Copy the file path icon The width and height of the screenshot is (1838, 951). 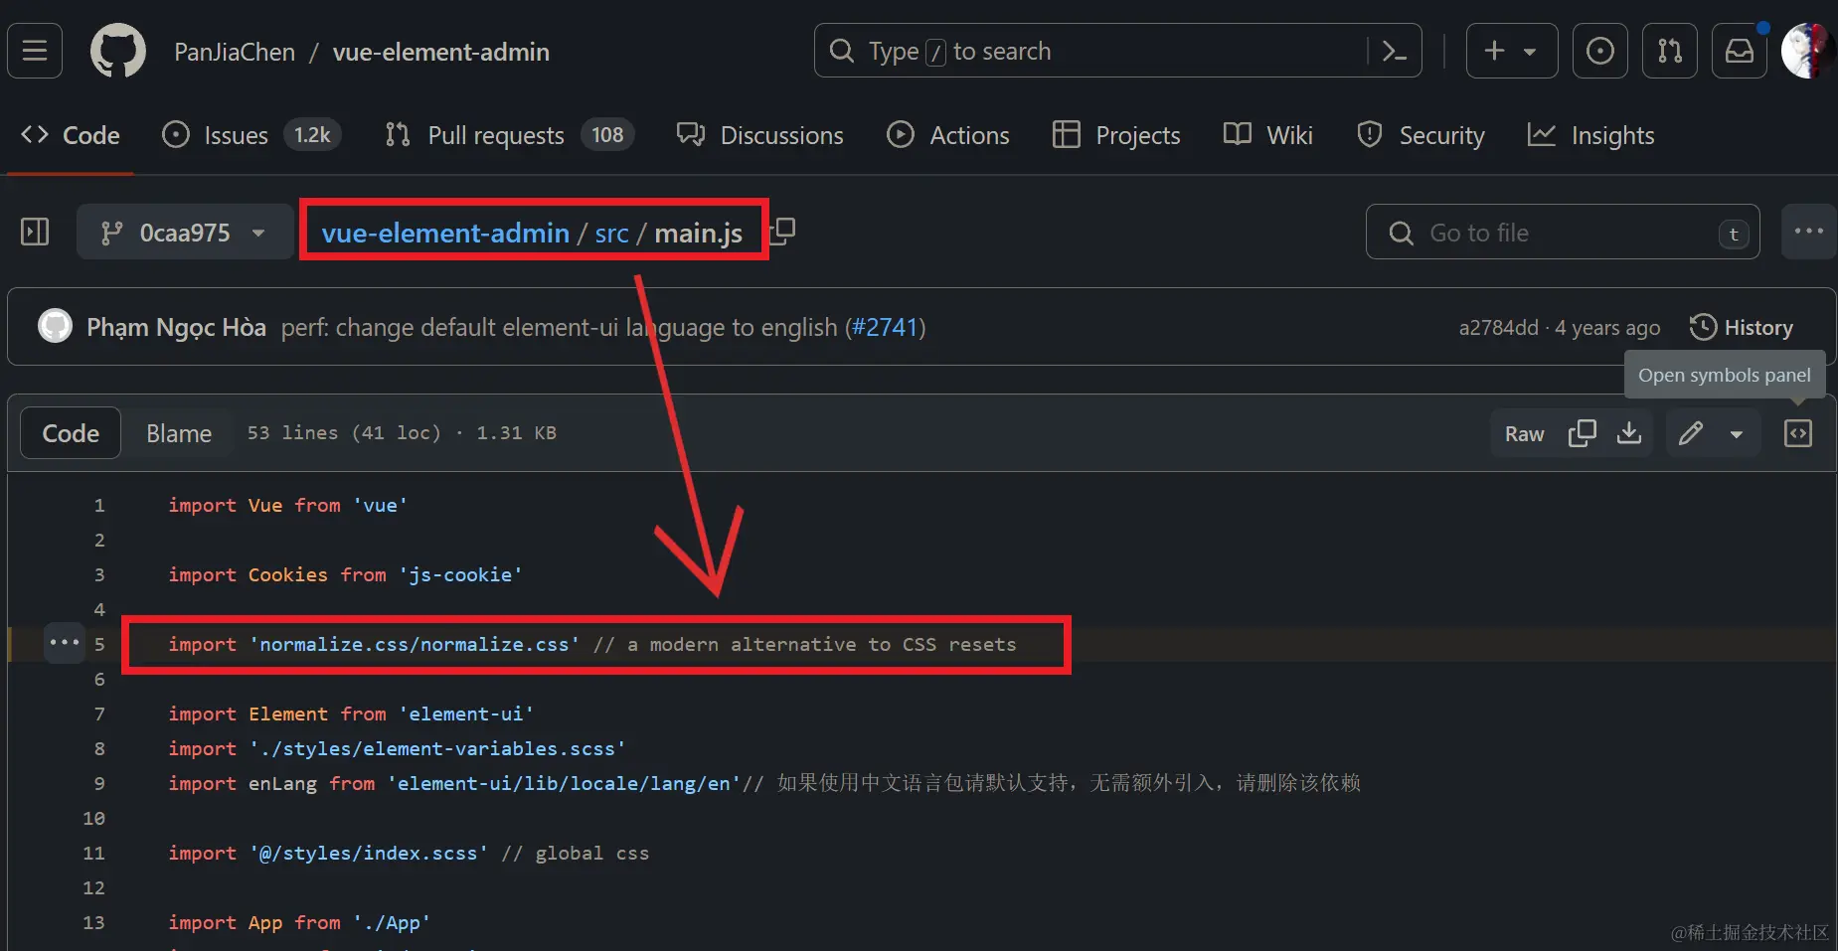pyautogui.click(x=783, y=232)
